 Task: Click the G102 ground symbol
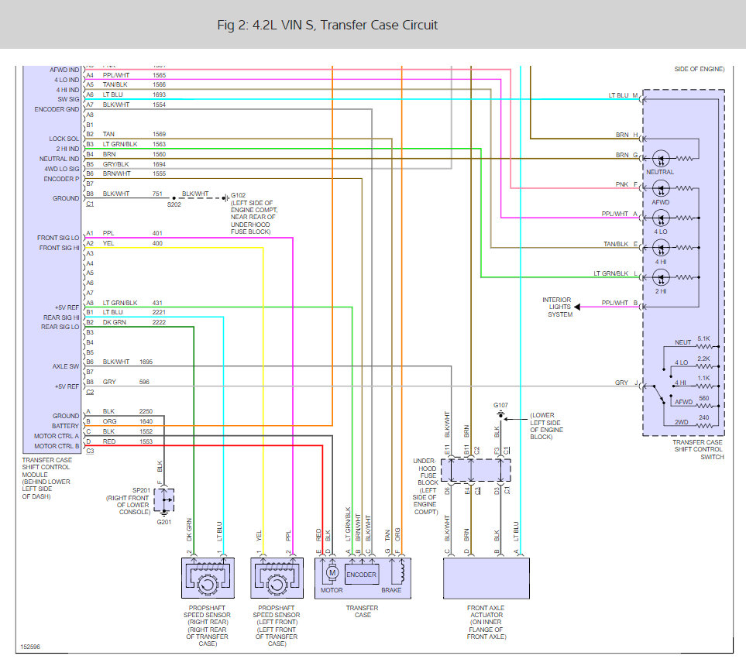225,198
